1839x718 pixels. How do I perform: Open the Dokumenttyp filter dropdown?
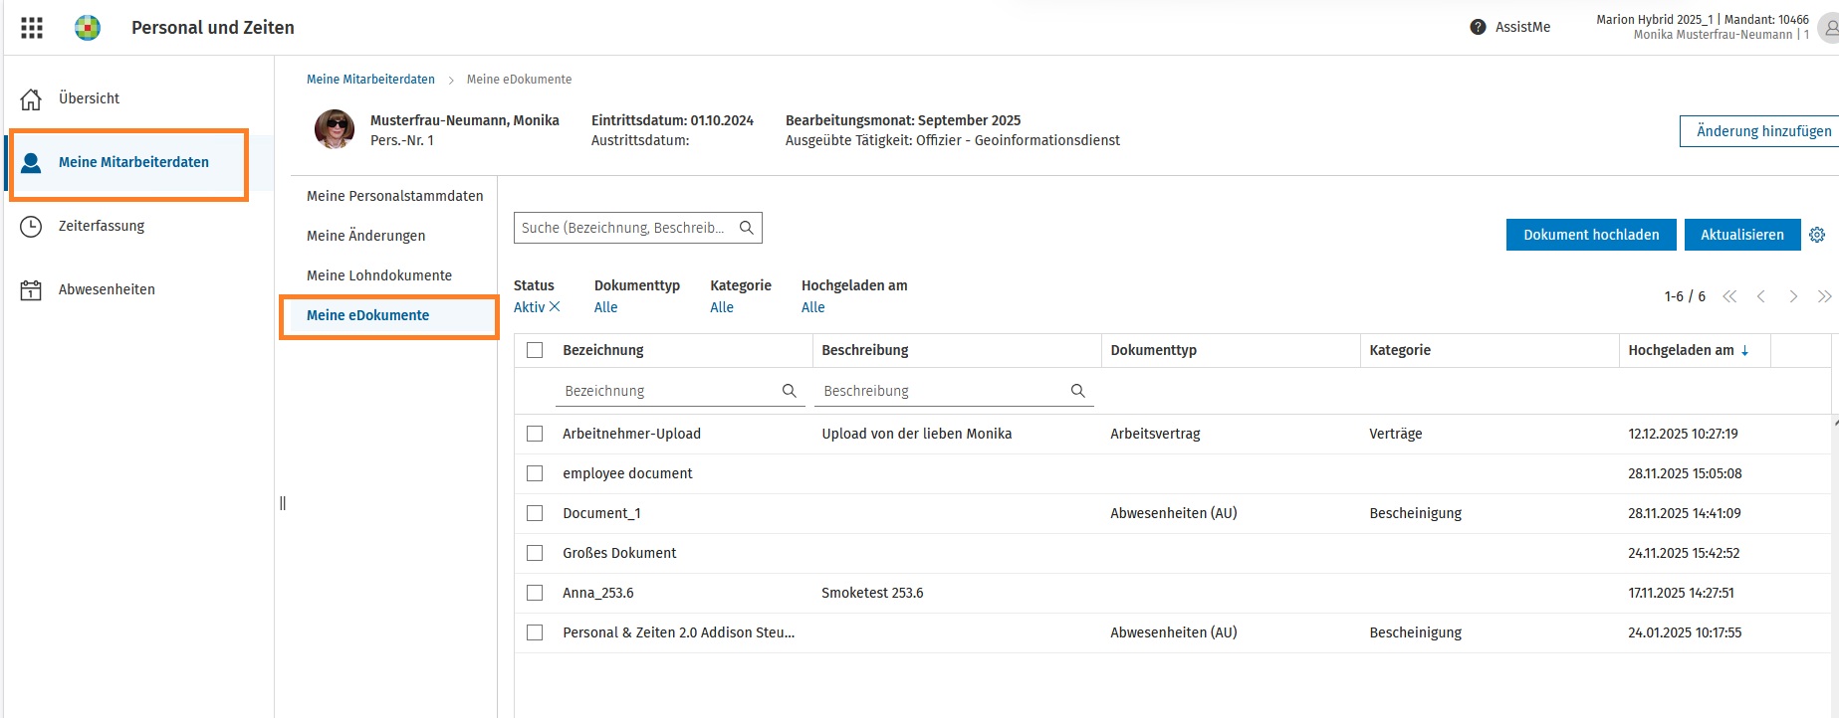pos(605,307)
